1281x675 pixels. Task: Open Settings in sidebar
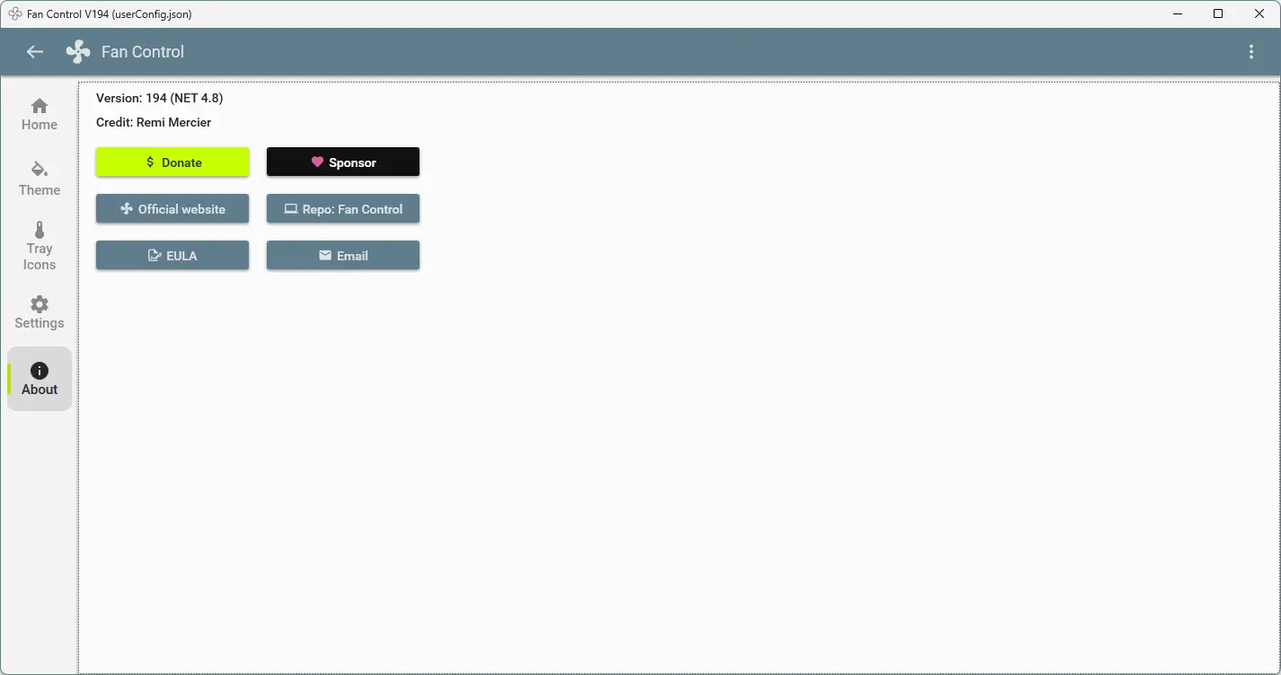click(x=40, y=312)
